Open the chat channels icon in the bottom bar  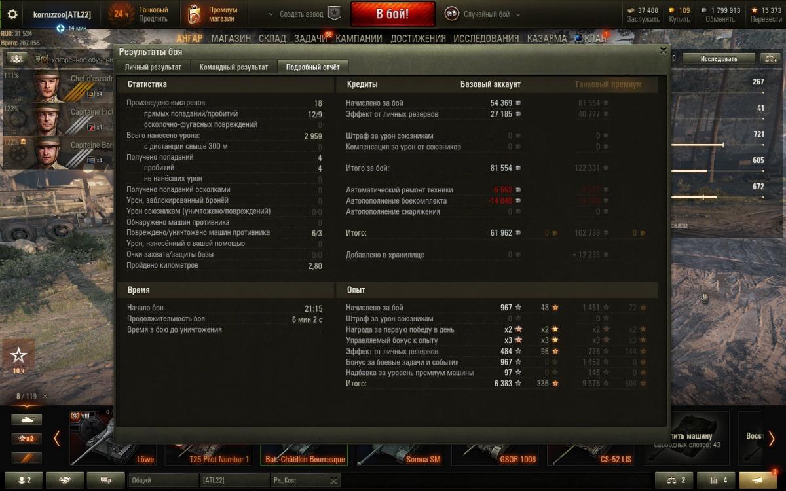click(105, 480)
